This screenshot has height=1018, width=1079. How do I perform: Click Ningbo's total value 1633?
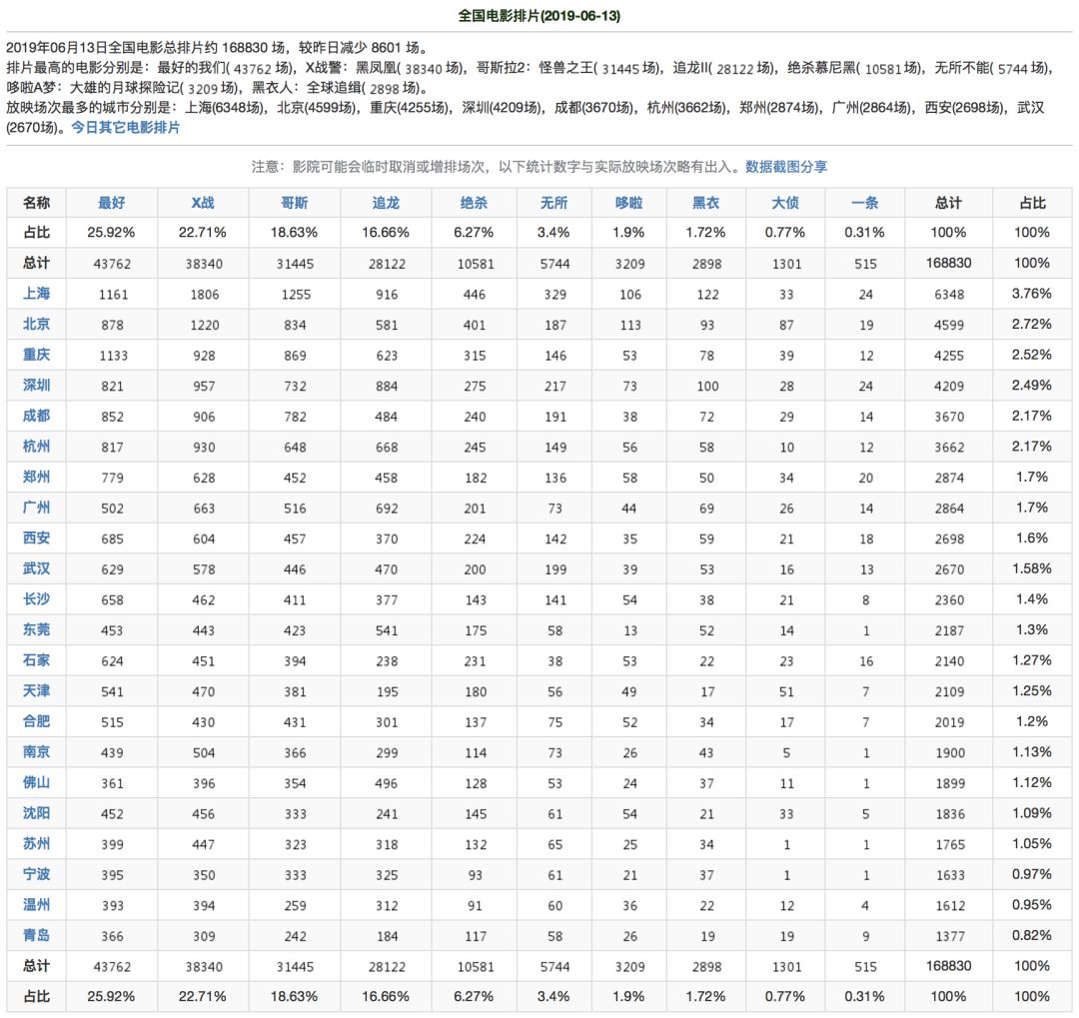tap(950, 875)
